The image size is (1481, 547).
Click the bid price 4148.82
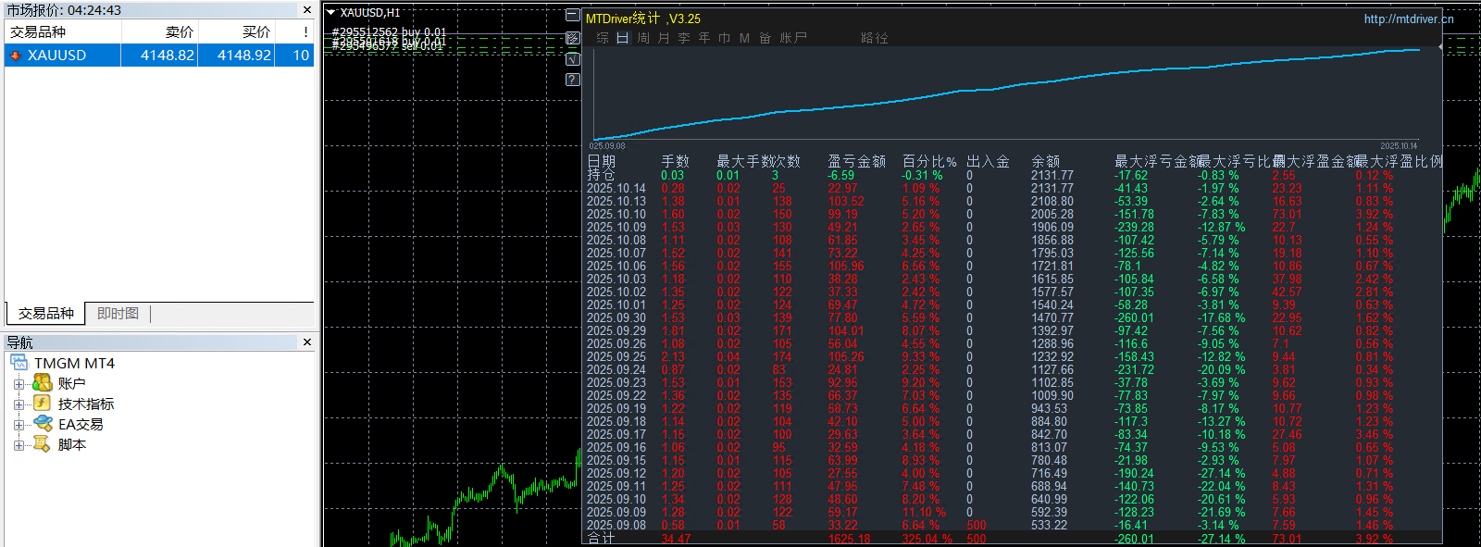pyautogui.click(x=168, y=56)
